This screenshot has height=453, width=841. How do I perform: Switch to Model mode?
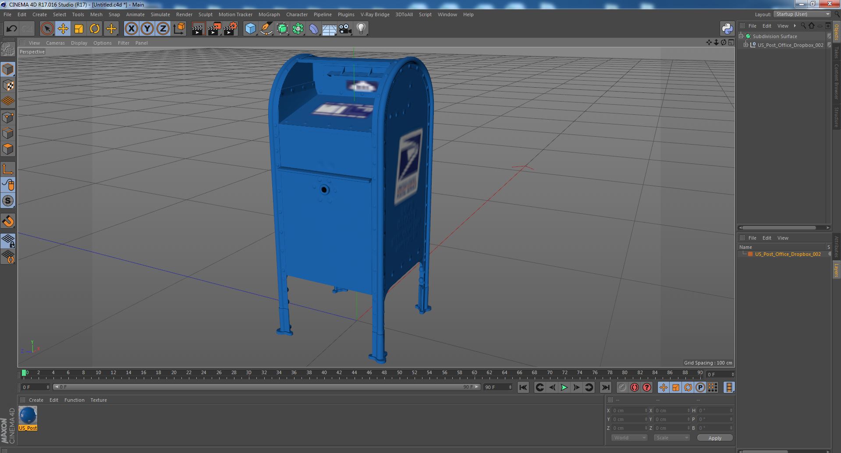pos(8,69)
